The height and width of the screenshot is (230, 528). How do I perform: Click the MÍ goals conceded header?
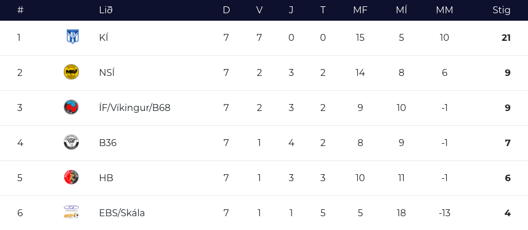click(x=401, y=10)
